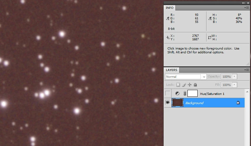251x146 pixels.
Task: Open the Opacity slider arrow
Action: coord(234,77)
